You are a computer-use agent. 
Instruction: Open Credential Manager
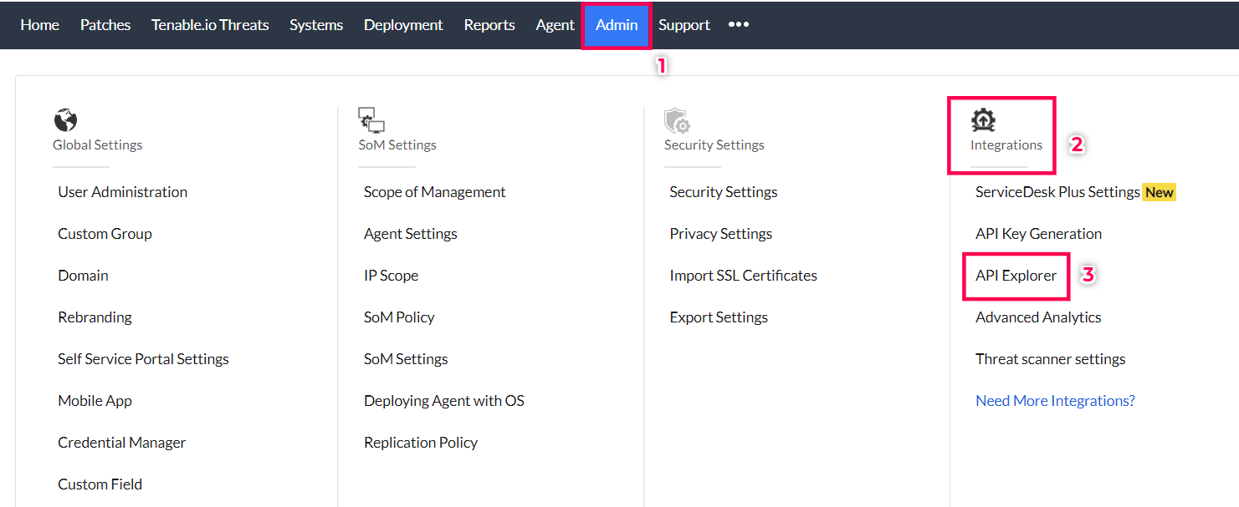pyautogui.click(x=121, y=443)
